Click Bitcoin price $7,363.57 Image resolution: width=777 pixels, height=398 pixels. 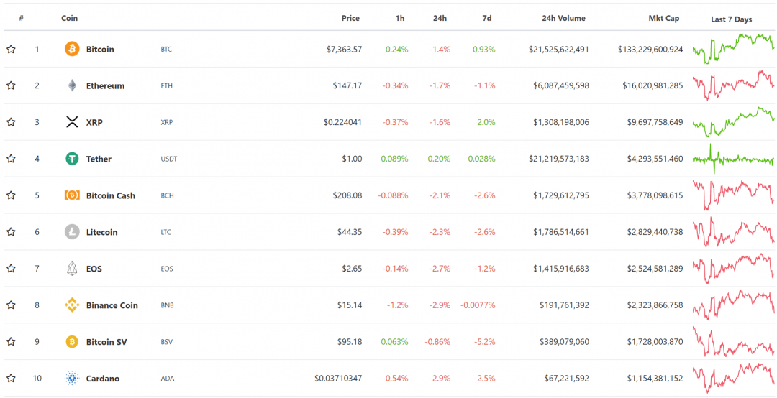click(344, 49)
